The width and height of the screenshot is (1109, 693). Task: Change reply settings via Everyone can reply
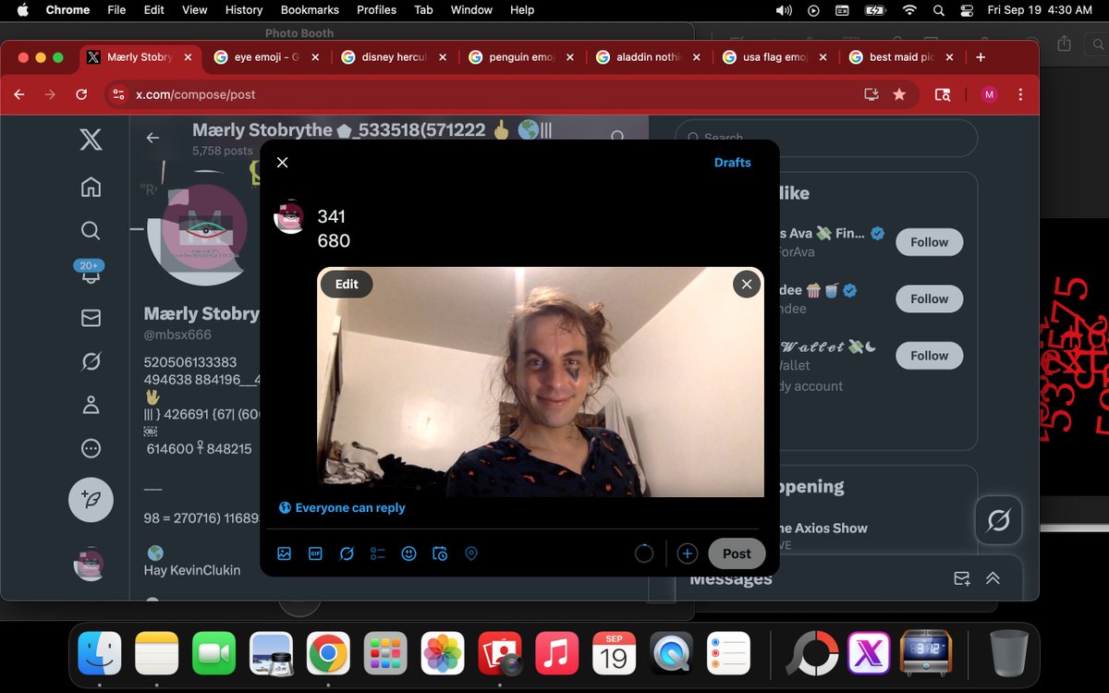(x=342, y=507)
